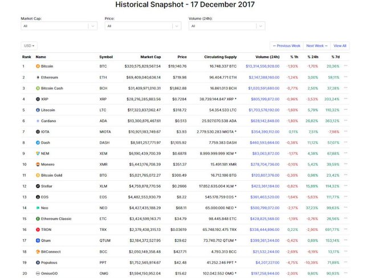Click the Litecoin logo icon
The height and width of the screenshot is (278, 387).
pyautogui.click(x=38, y=110)
